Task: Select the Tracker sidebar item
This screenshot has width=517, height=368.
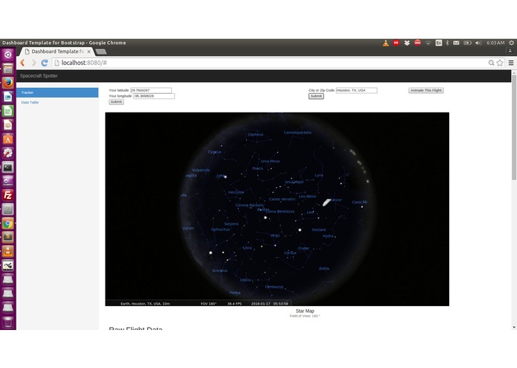Action: click(57, 92)
